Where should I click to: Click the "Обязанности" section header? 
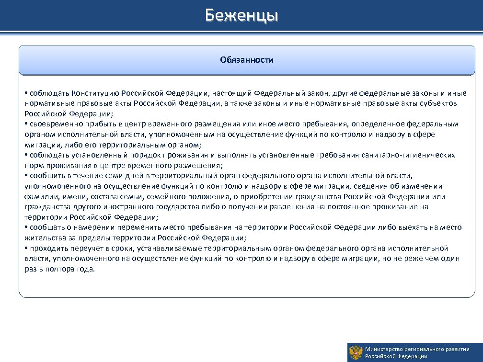247,60
